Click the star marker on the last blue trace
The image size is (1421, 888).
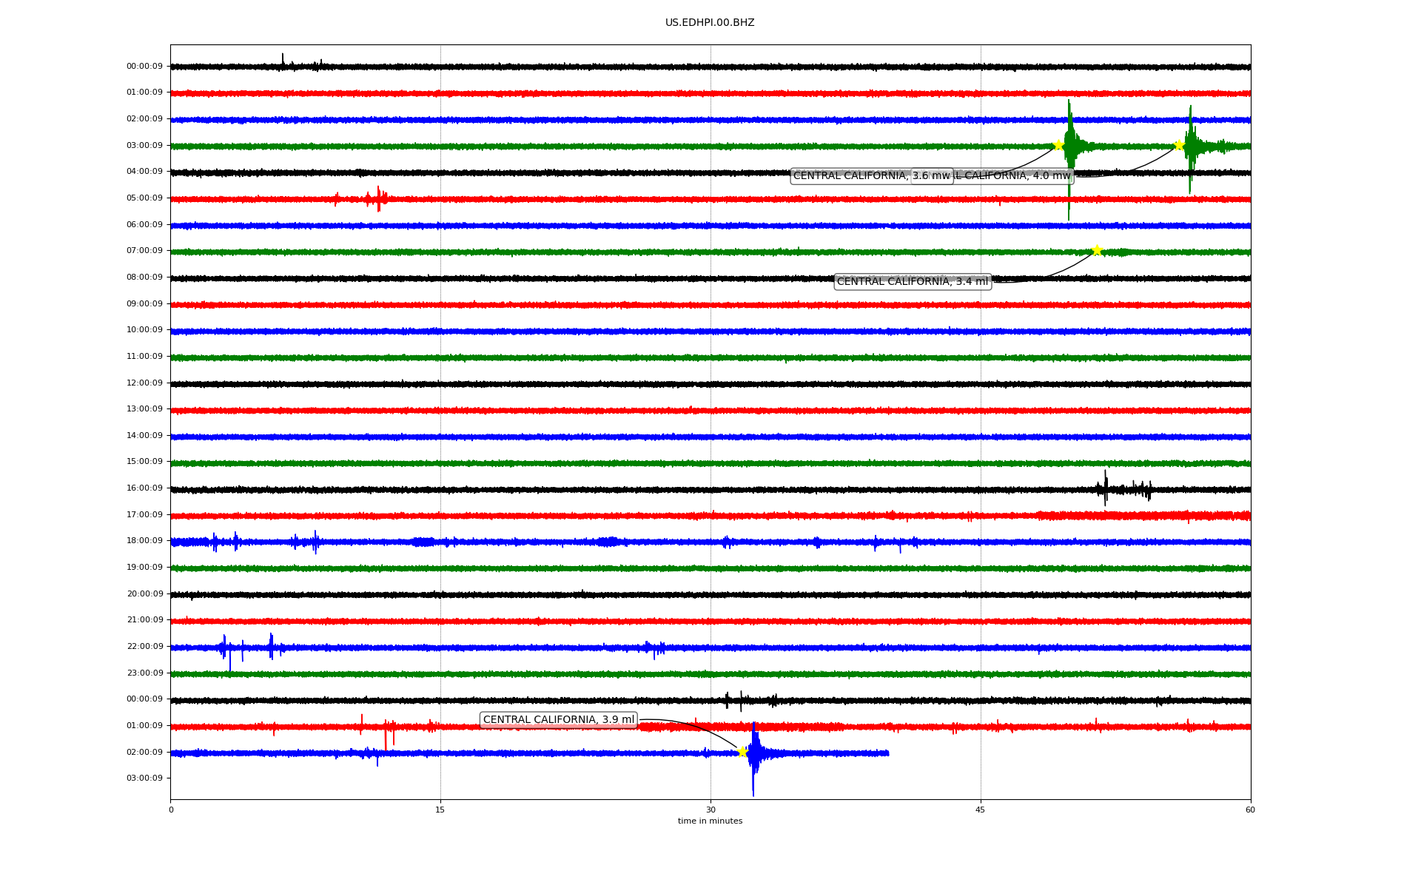click(x=742, y=752)
